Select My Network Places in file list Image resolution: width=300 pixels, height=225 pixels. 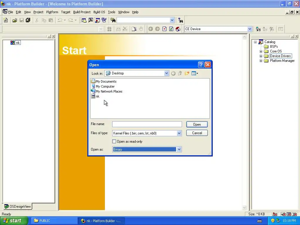(107, 91)
